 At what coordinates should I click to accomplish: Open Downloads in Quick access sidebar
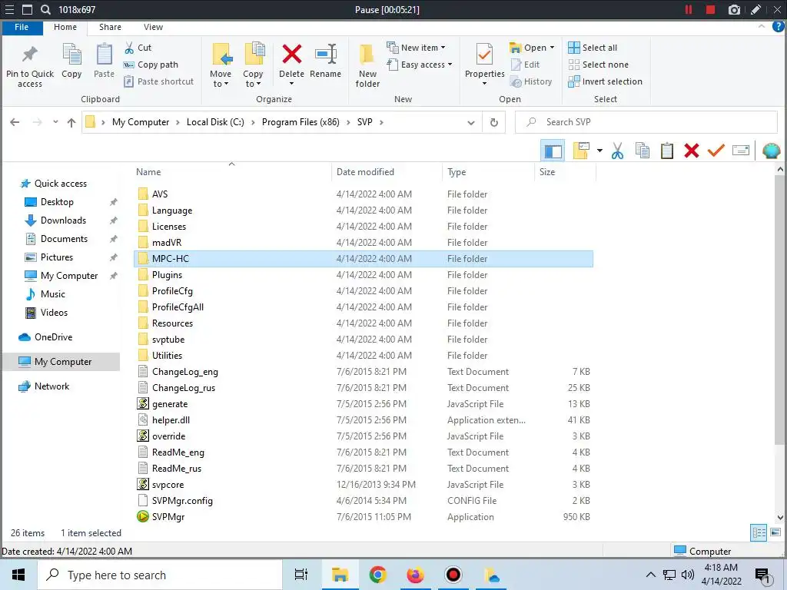[63, 220]
